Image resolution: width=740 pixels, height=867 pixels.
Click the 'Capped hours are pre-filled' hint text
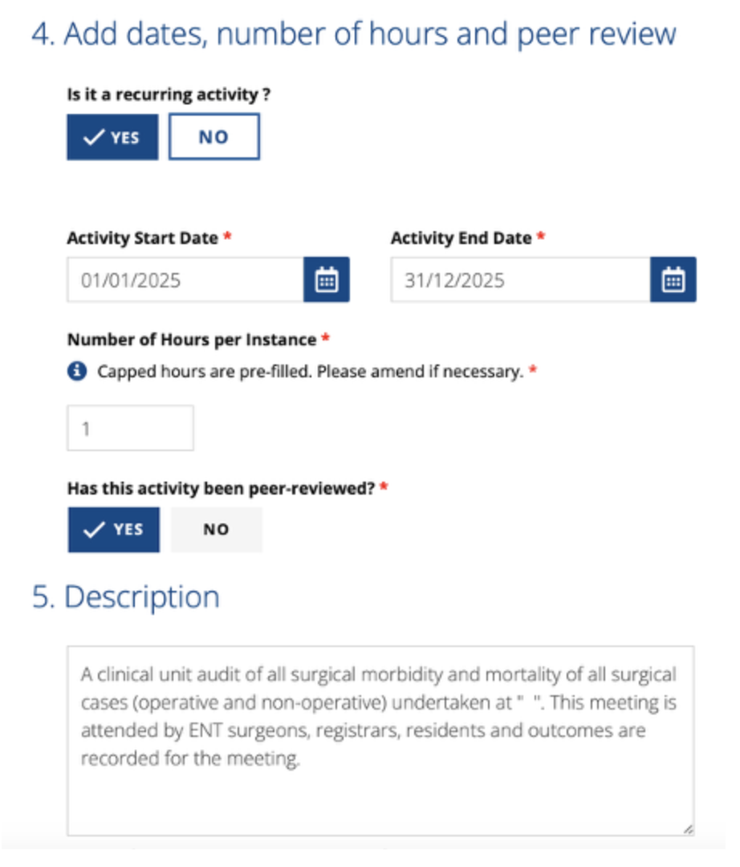coord(310,372)
